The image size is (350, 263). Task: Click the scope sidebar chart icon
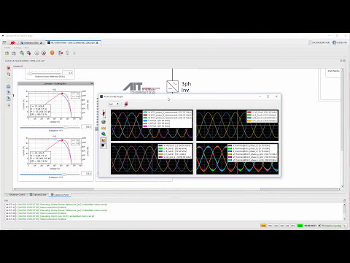[x=104, y=140]
